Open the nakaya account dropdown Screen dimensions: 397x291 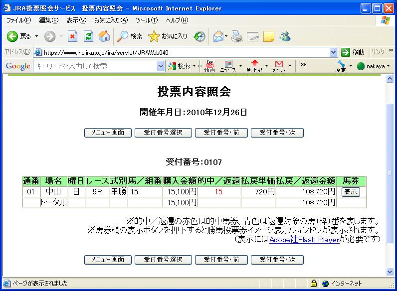(388, 66)
